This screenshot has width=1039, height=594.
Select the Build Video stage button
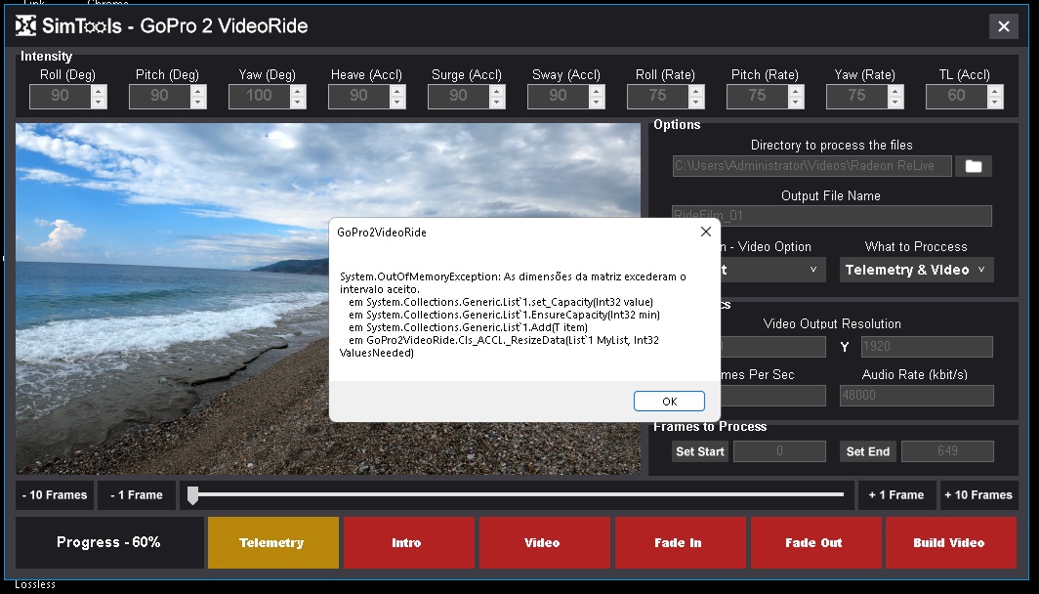[949, 542]
